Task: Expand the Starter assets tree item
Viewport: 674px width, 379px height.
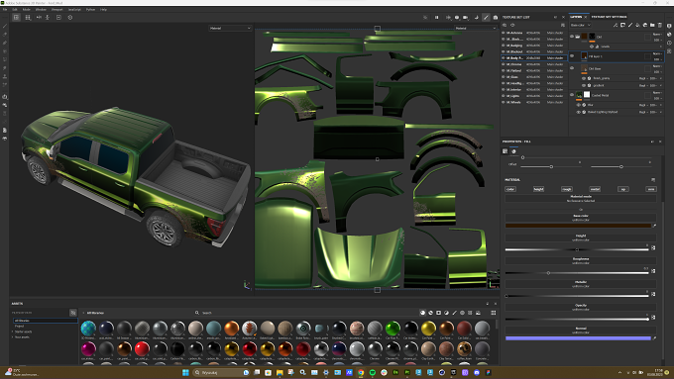Action: pos(12,332)
